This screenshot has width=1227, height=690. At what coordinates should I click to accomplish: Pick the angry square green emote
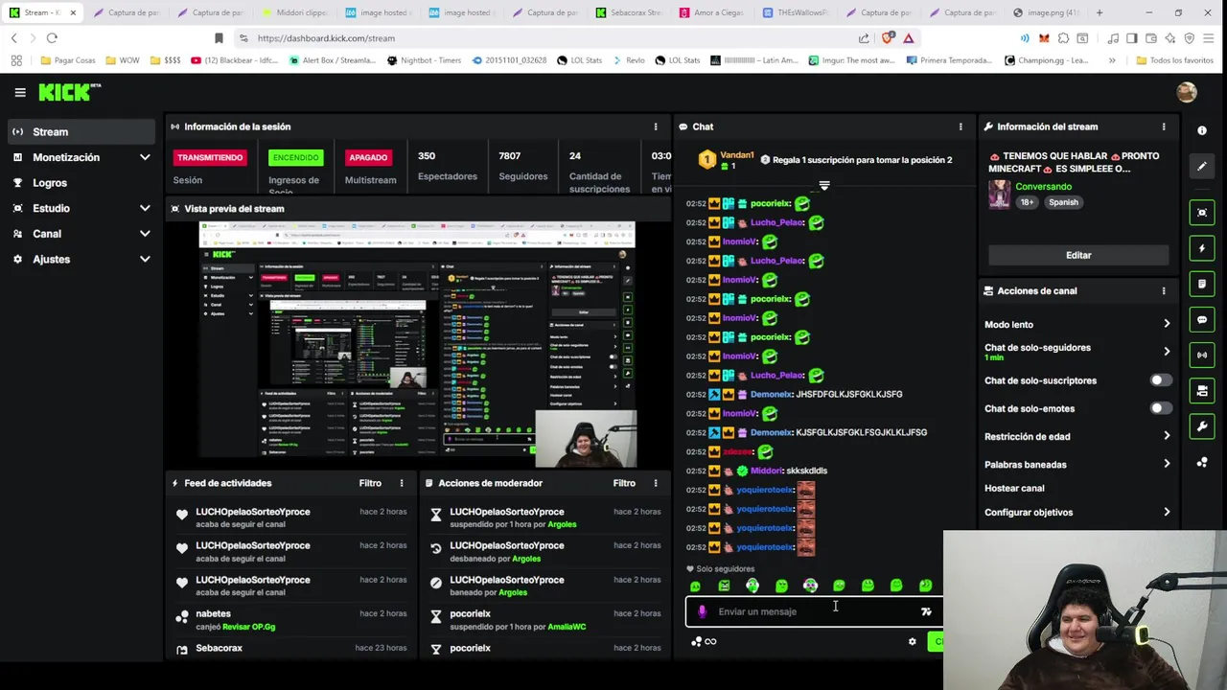[x=724, y=586]
